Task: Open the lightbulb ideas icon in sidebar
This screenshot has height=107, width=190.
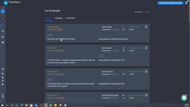Action: [x=3, y=19]
